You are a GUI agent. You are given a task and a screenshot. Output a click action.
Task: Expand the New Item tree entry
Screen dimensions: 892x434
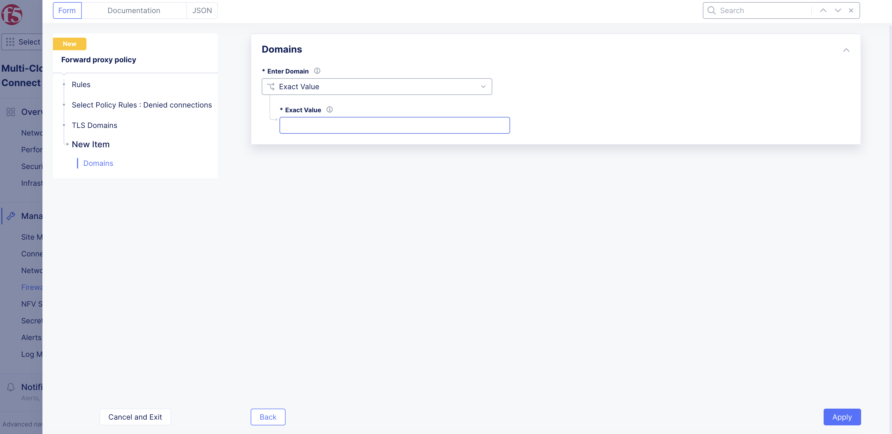(x=67, y=144)
